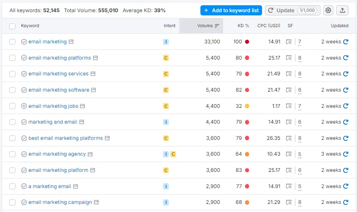This screenshot has width=357, height=212.
Task: Click the red KD dot for email marketing
Action: click(x=247, y=42)
